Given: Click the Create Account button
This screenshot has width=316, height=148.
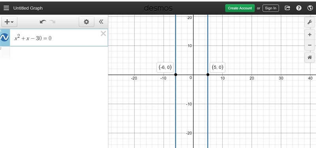Looking at the screenshot, I should 240,8.
